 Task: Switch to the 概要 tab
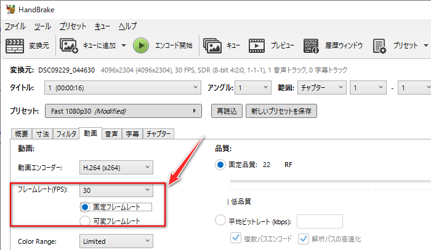pos(22,134)
